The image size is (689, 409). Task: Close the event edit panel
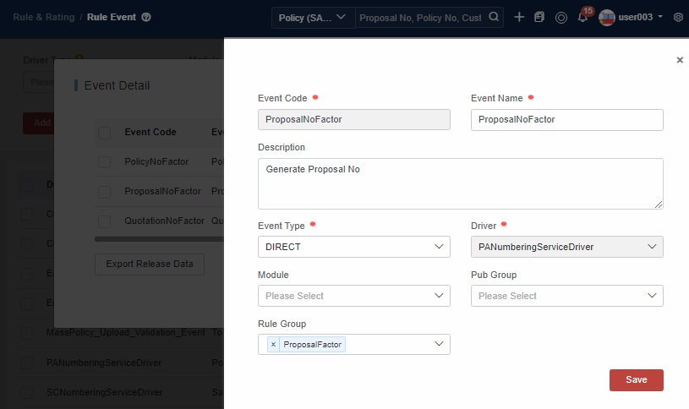680,60
